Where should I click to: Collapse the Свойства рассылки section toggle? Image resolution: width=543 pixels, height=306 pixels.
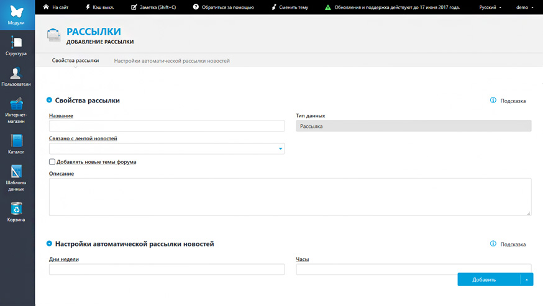(49, 100)
